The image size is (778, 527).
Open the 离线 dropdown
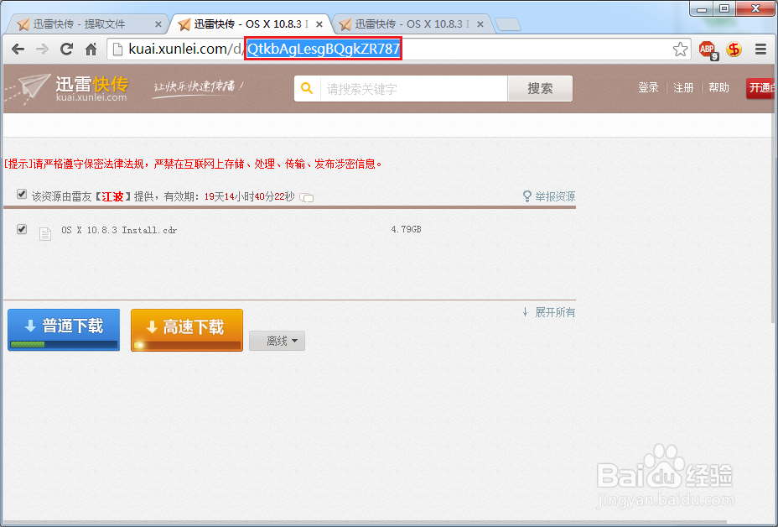coord(277,341)
